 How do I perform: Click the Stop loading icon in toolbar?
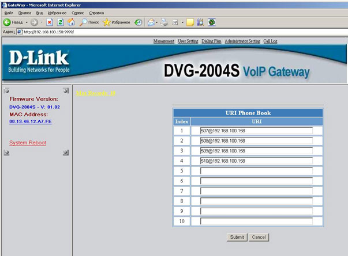pyautogui.click(x=50, y=22)
